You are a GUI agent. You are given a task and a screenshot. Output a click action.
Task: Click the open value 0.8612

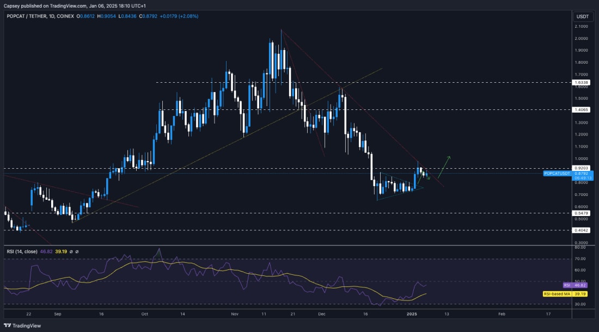point(85,17)
